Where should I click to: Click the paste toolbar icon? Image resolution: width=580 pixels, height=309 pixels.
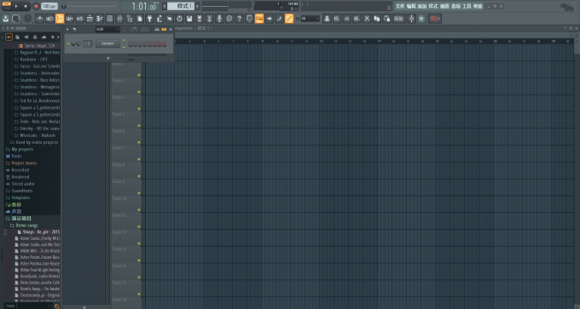(386, 19)
